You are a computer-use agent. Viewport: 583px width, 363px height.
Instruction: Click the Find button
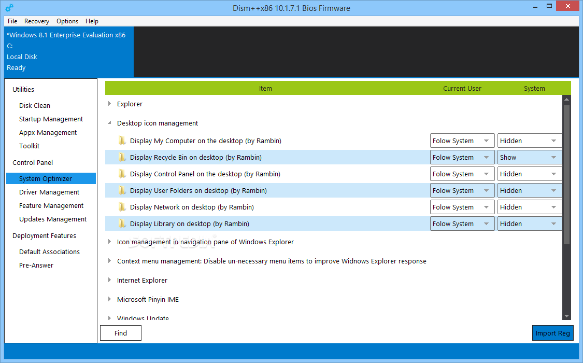[120, 333]
